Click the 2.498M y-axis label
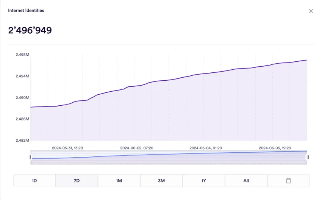 click(22, 55)
